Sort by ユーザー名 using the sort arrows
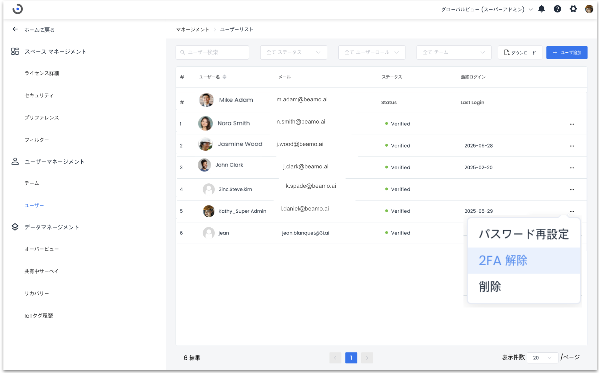 coord(224,77)
